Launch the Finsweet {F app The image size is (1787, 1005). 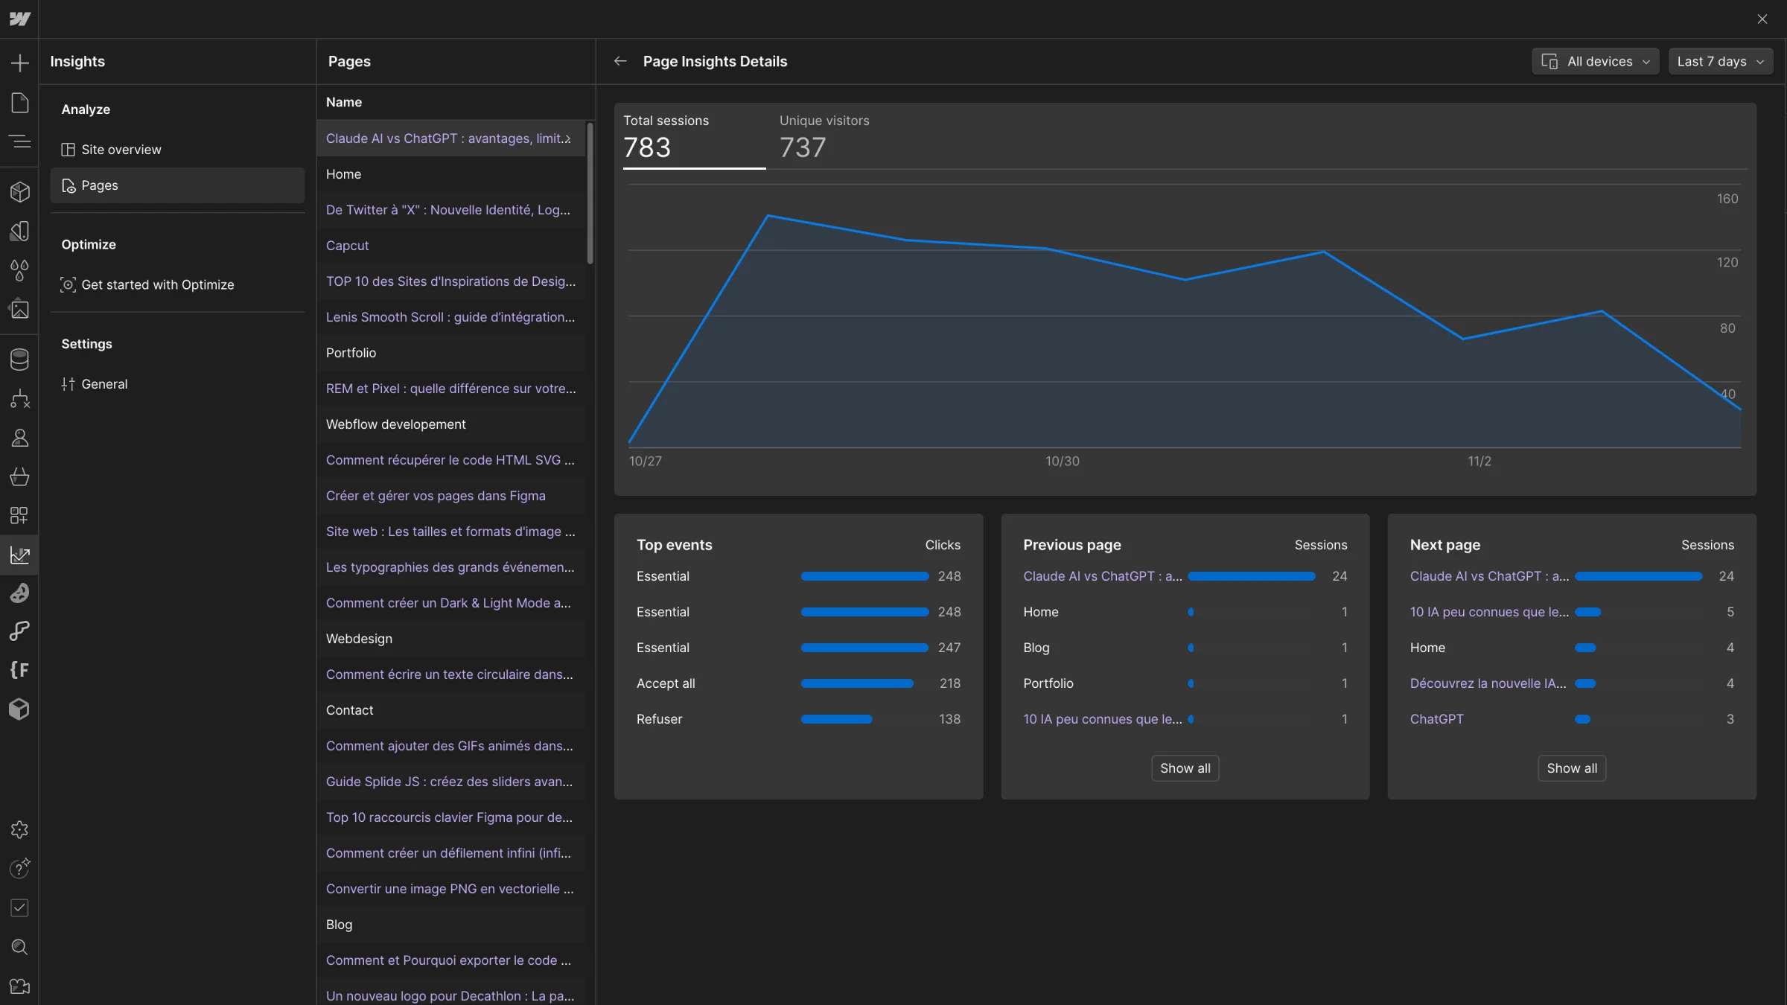19,670
